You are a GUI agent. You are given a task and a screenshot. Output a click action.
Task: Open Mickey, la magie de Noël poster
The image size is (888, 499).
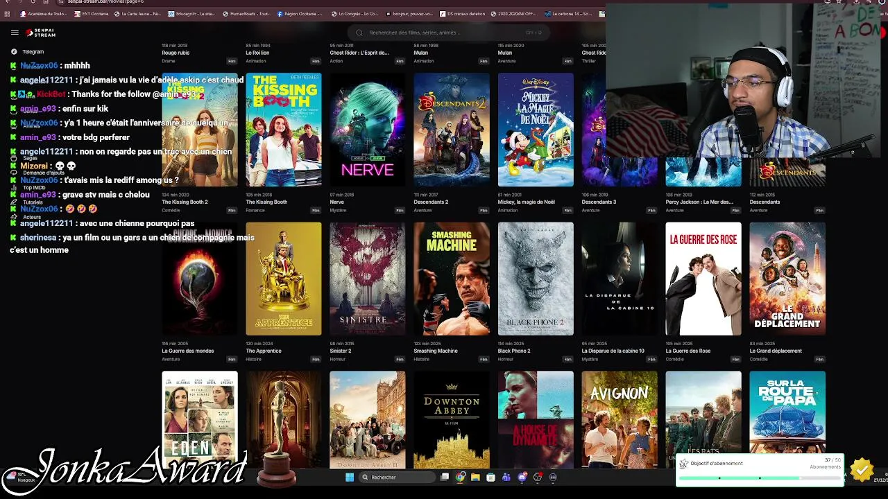pos(536,130)
